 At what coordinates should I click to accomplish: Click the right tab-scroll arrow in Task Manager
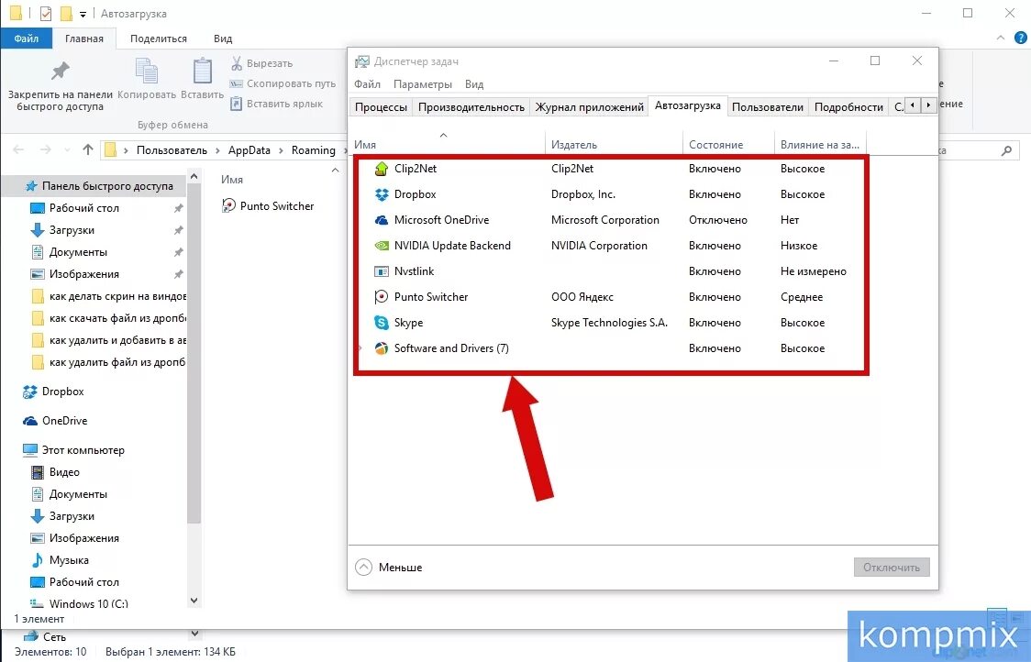(927, 105)
